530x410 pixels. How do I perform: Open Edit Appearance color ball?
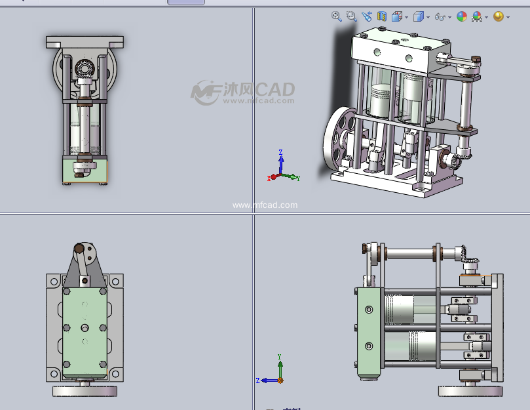click(461, 16)
